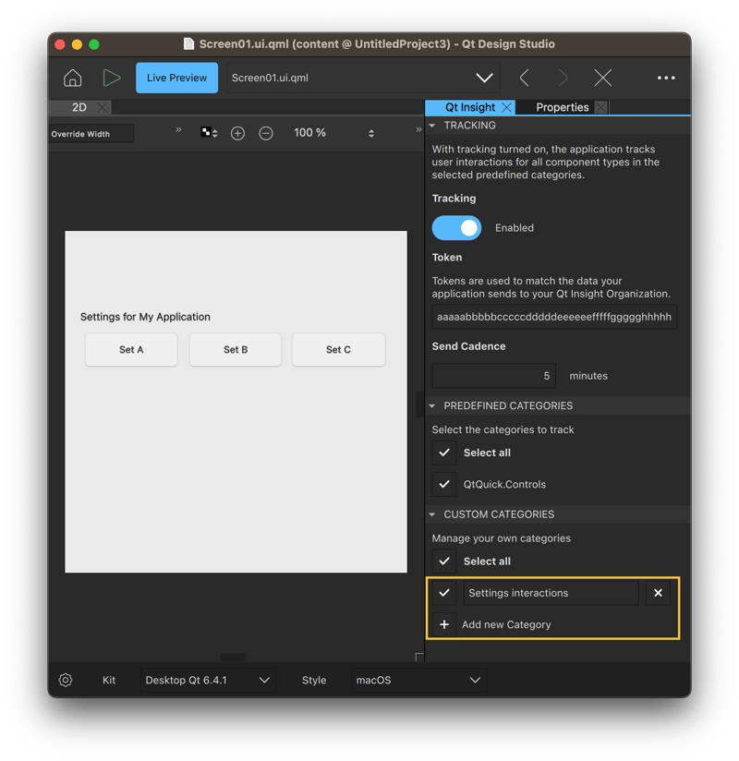This screenshot has height=761, width=739.
Task: Collapse the TRACKING section
Action: tap(432, 126)
